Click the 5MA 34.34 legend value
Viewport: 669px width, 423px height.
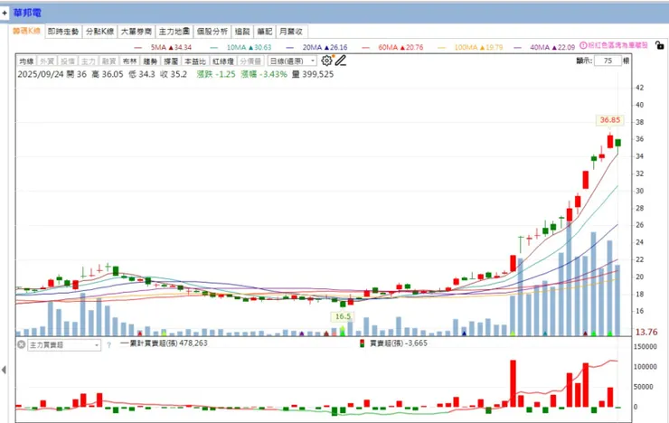pyautogui.click(x=171, y=47)
